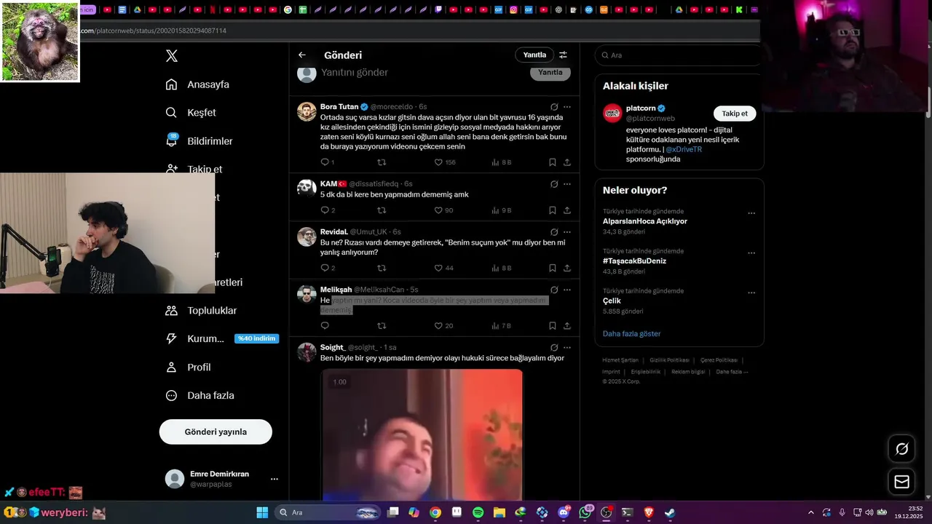Click the Windows Start button

[x=262, y=512]
